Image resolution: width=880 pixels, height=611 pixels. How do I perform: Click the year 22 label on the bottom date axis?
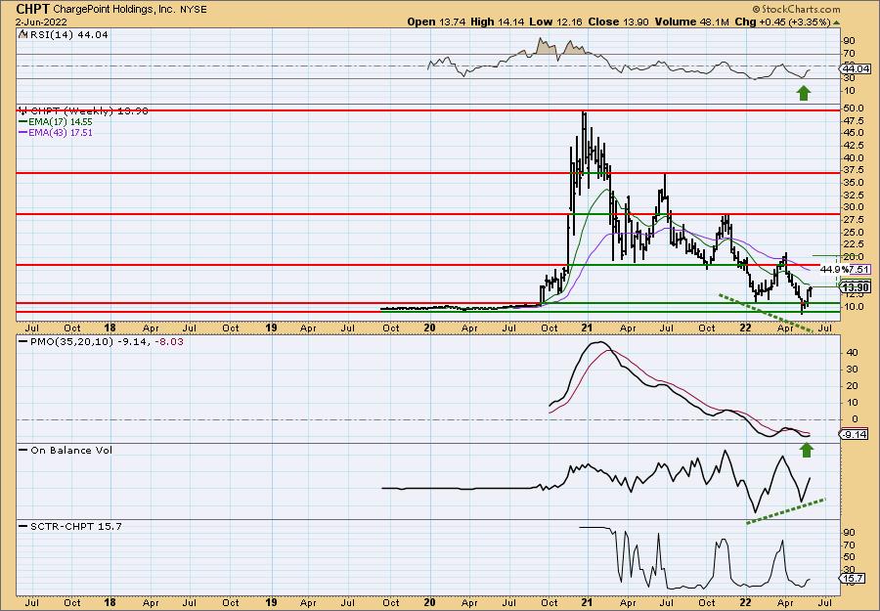point(745,602)
